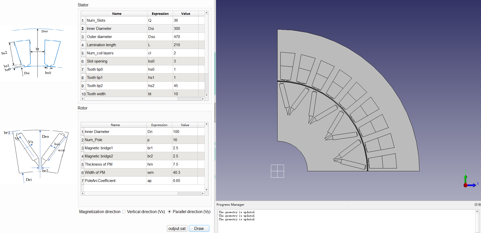Edit Tooth tip0 value cell
Image resolution: width=481 pixels, height=233 pixels.
(186, 69)
